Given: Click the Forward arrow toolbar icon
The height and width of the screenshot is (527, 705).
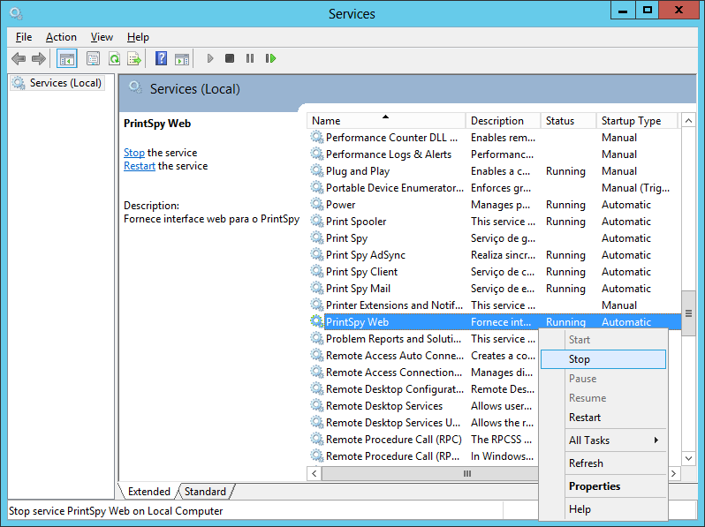Looking at the screenshot, I should click(39, 58).
